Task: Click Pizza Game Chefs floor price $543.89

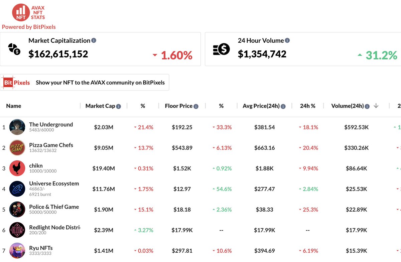Action: (x=182, y=148)
